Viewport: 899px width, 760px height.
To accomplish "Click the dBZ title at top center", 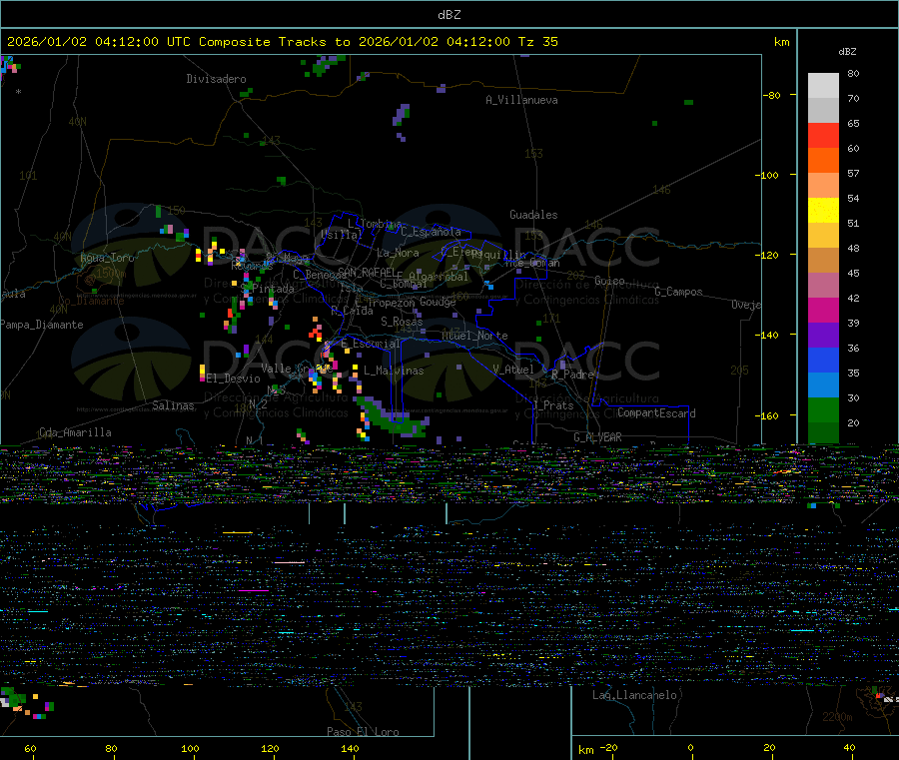I will point(449,14).
